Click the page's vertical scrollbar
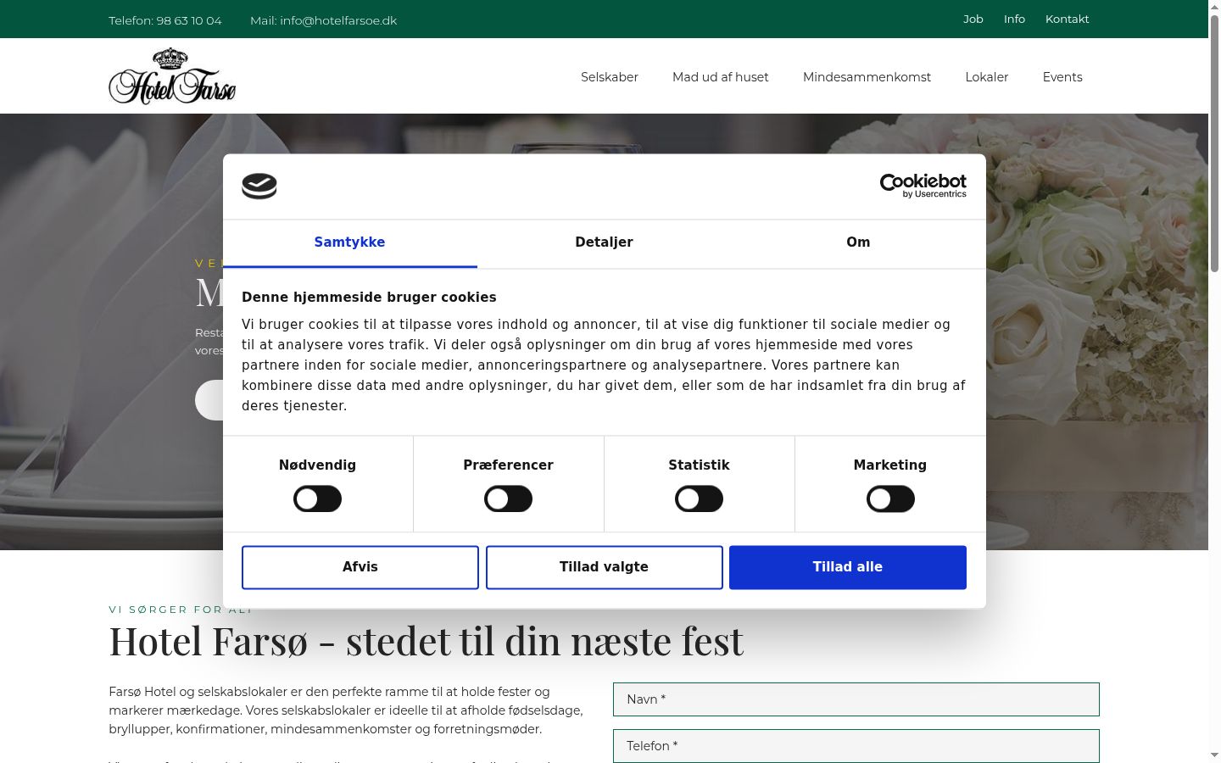 pyautogui.click(x=1214, y=381)
